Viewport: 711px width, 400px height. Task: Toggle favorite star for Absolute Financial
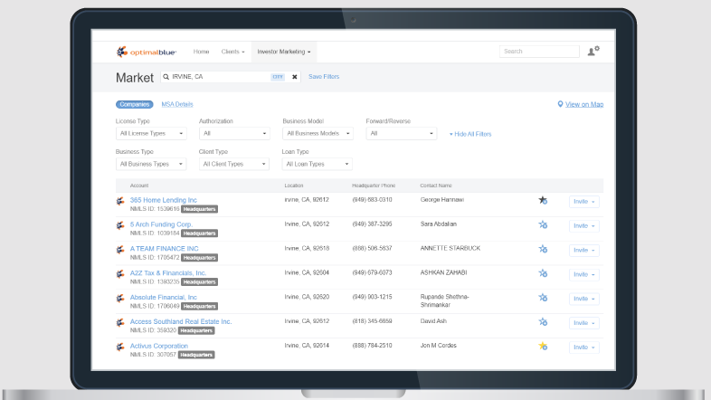click(x=543, y=298)
